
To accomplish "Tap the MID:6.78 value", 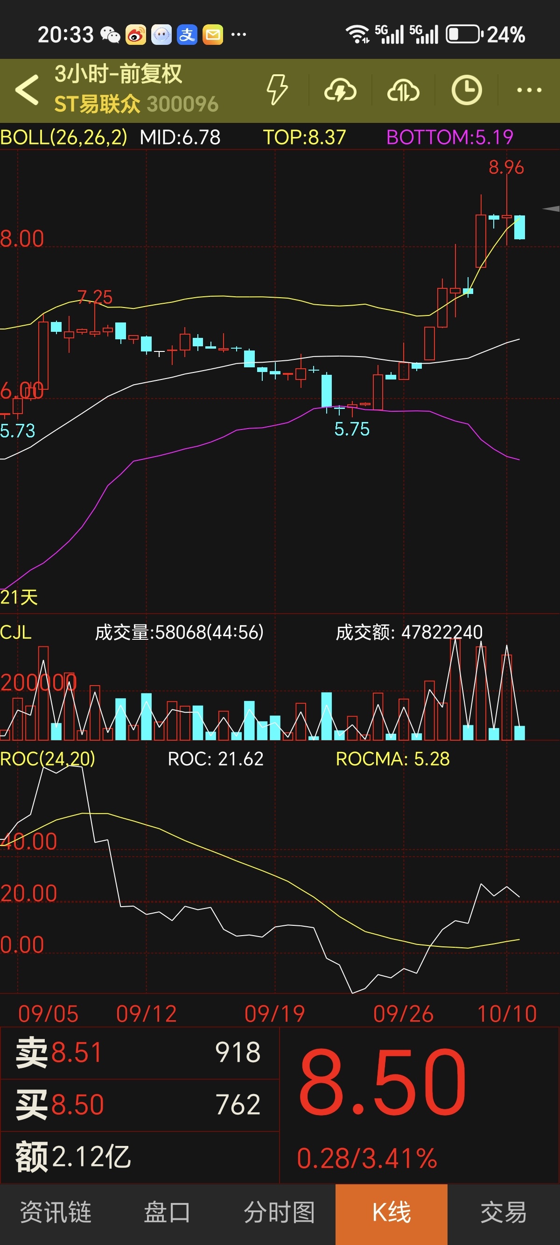I will (x=180, y=137).
